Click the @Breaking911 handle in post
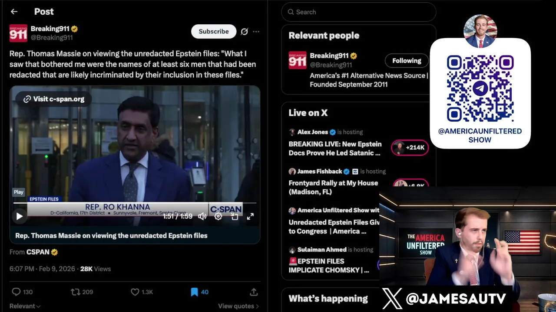This screenshot has height=312, width=556. tap(51, 38)
